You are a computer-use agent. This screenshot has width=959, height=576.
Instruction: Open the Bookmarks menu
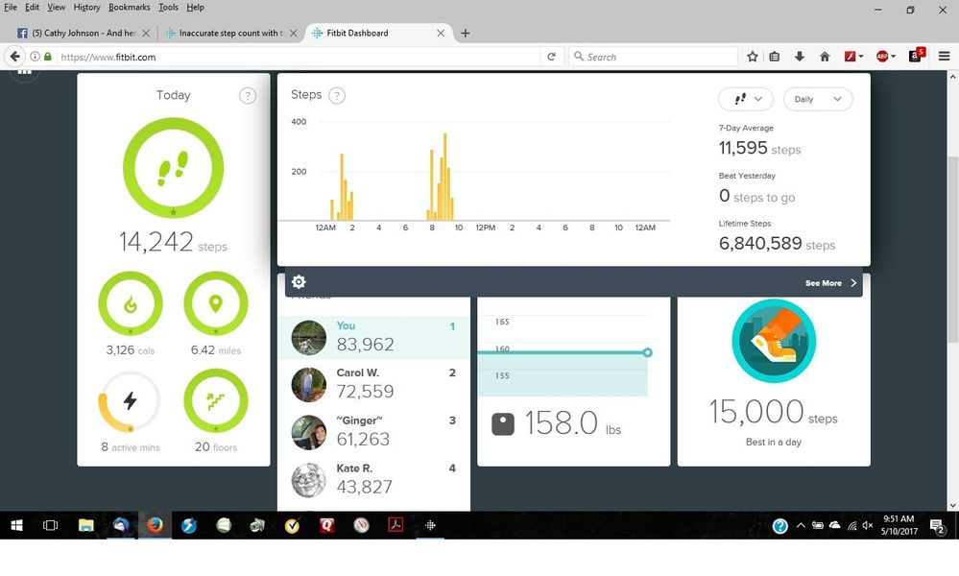click(x=129, y=8)
